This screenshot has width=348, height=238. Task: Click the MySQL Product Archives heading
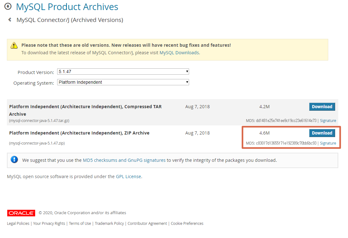click(67, 7)
